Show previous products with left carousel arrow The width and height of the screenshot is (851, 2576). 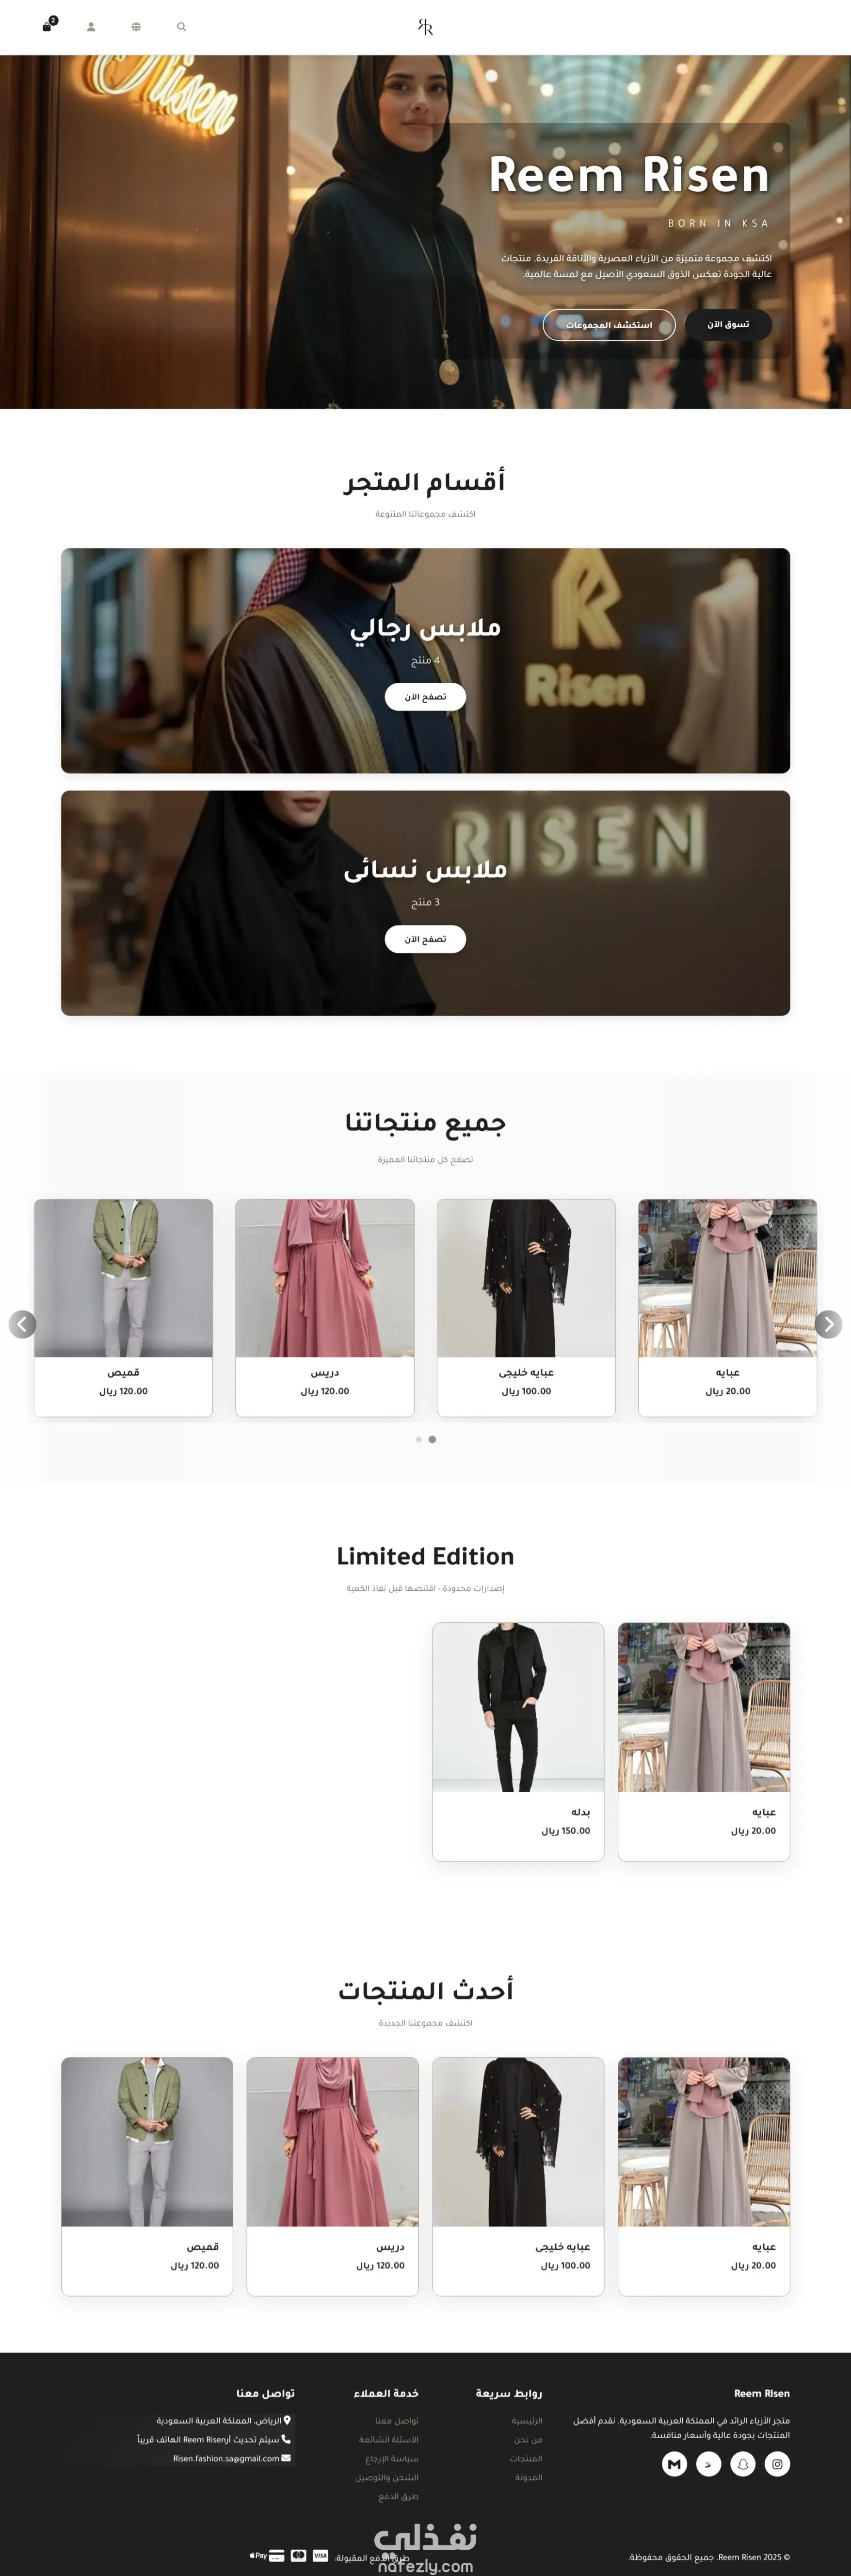(x=23, y=1324)
